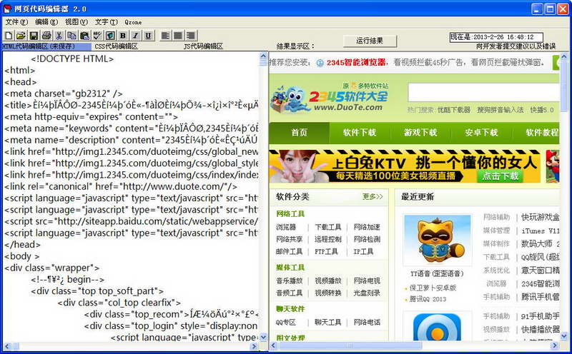Click the code editor vertical scroll down arrow
Image resolution: width=572 pixels, height=354 pixels.
click(x=263, y=338)
